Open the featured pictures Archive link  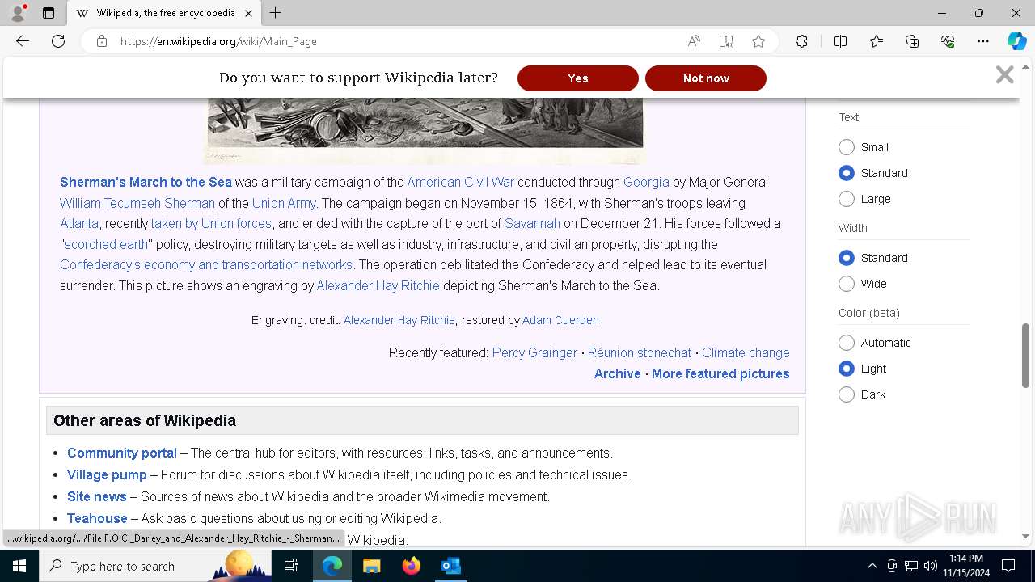click(x=617, y=373)
